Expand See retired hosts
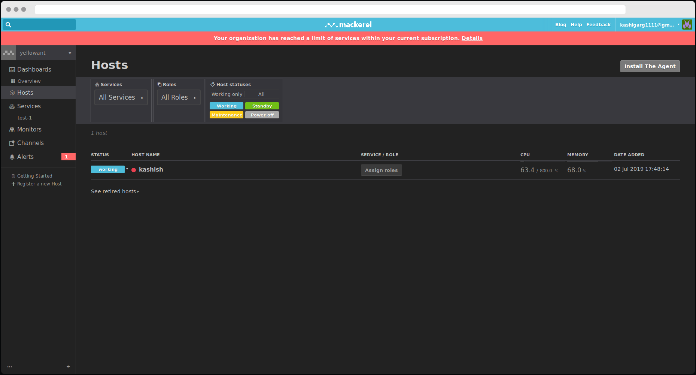The width and height of the screenshot is (696, 375). [x=115, y=191]
